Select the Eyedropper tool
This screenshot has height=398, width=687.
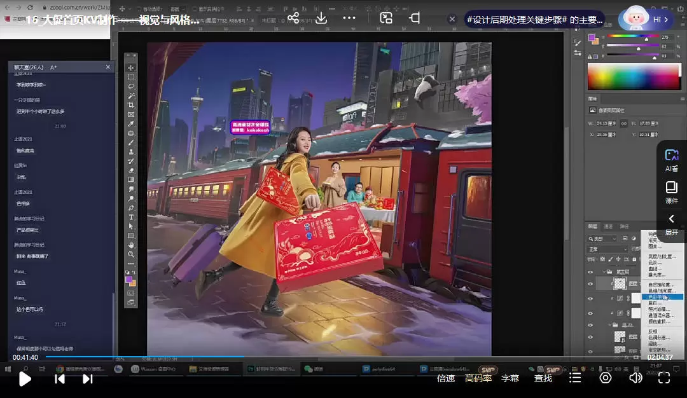131,124
